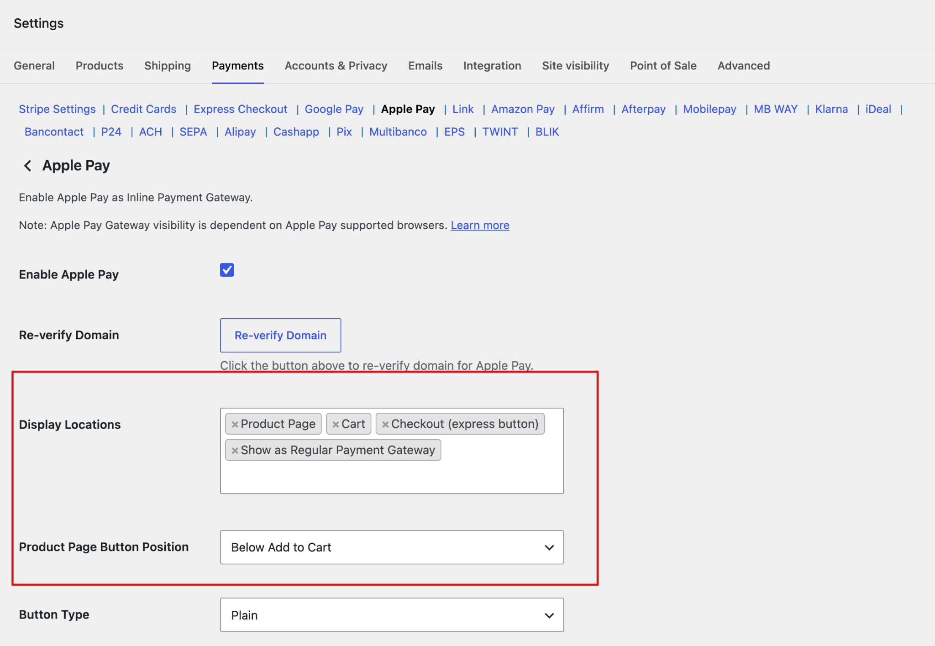Open the Point of Sale tab
This screenshot has height=646, width=935.
pyautogui.click(x=663, y=66)
